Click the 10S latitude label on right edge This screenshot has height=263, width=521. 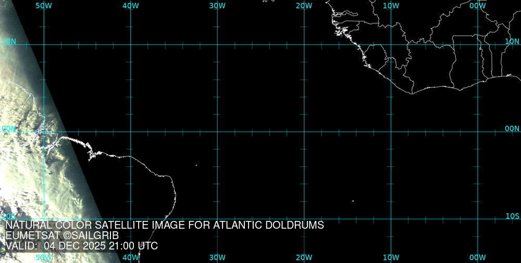pos(512,216)
